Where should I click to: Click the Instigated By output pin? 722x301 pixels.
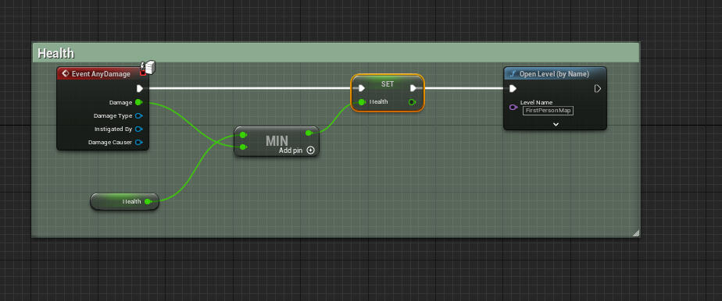click(x=138, y=129)
